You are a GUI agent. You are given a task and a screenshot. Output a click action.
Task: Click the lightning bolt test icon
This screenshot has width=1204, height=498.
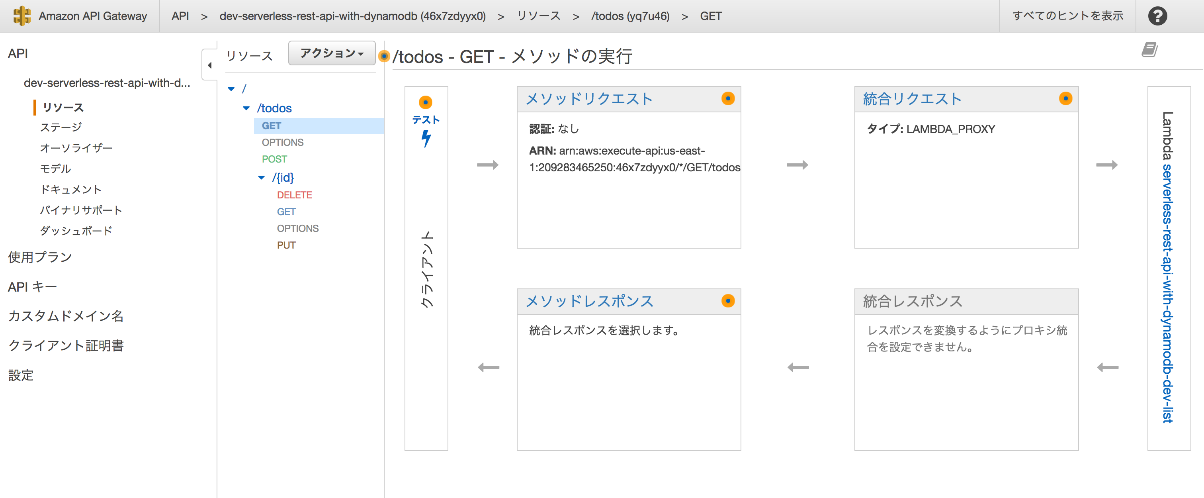pyautogui.click(x=426, y=138)
